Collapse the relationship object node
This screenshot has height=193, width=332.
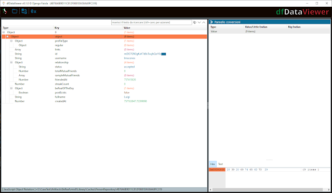[11, 63]
